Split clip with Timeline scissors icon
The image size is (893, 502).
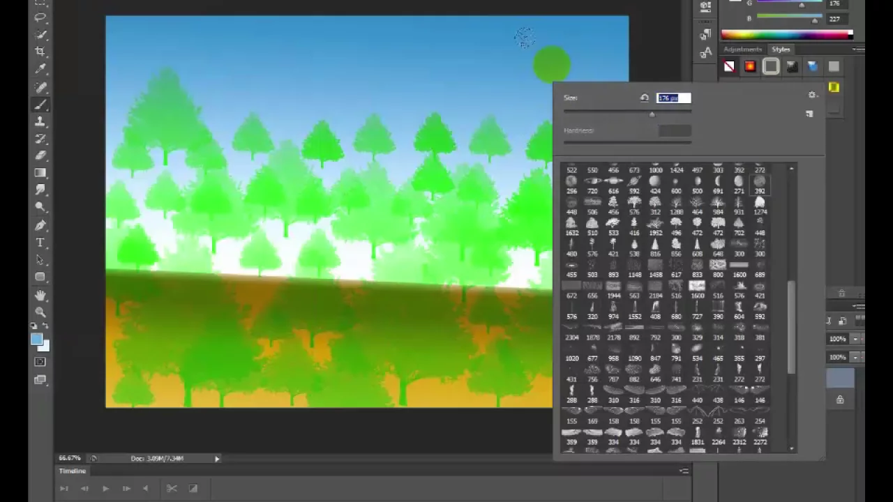click(x=172, y=488)
